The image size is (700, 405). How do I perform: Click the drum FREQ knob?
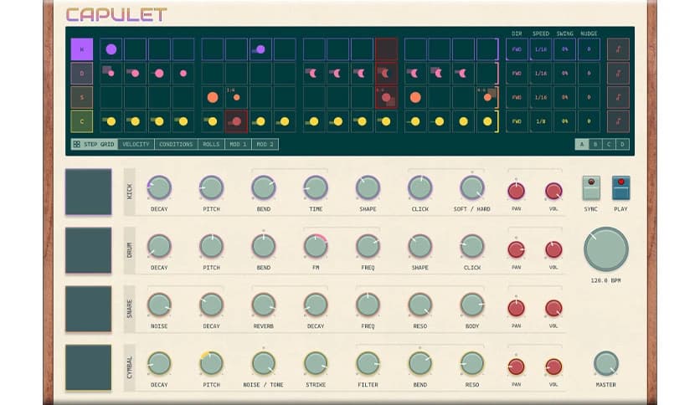tap(368, 246)
